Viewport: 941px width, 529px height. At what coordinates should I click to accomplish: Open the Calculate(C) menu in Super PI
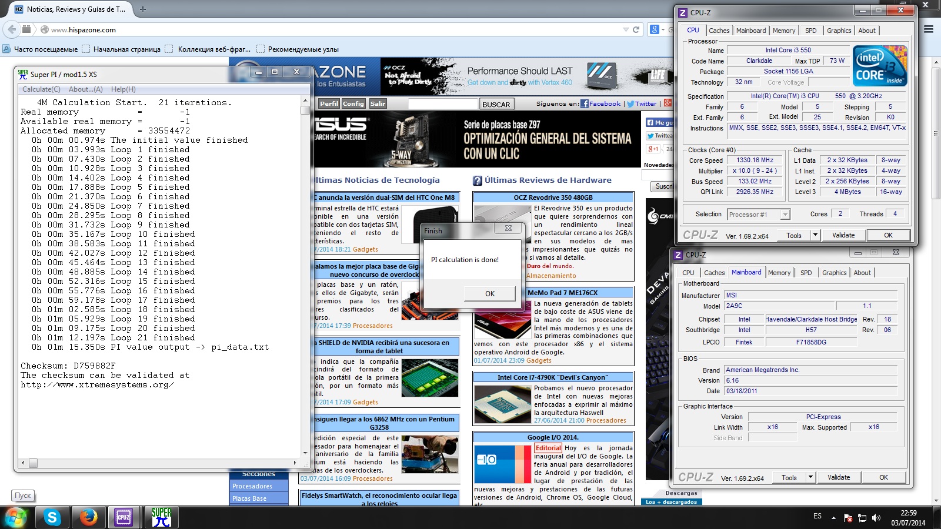41,89
